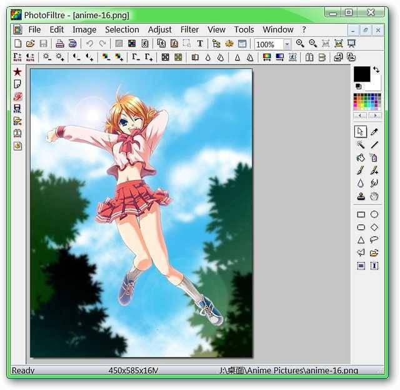Screen dimensions: 400x390
Task: Open the Selection menu
Action: point(122,29)
